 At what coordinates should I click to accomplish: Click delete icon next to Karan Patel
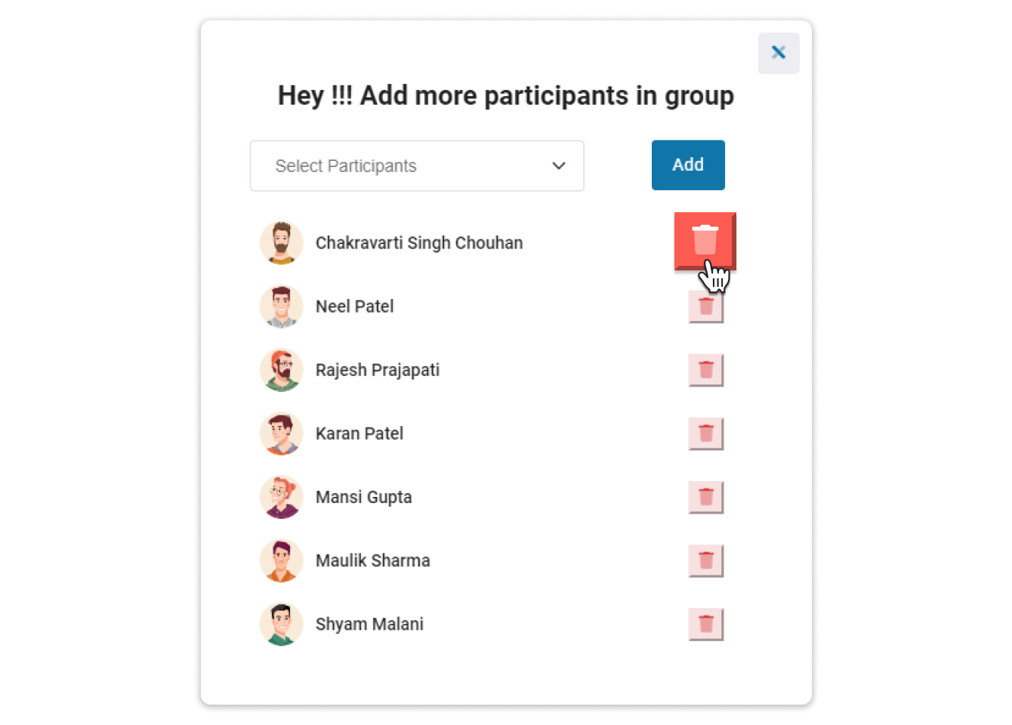pyautogui.click(x=705, y=433)
